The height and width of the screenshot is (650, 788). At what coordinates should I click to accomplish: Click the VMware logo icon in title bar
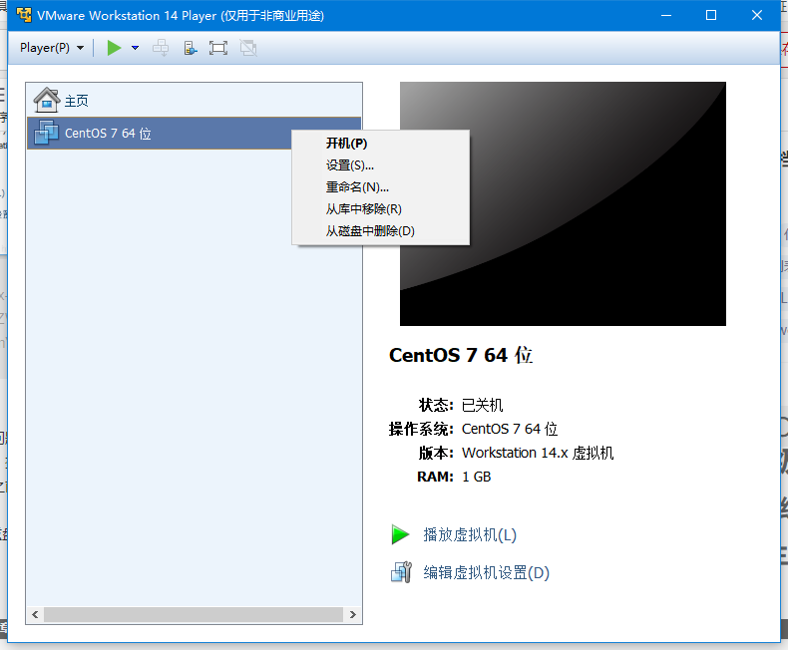pos(24,15)
